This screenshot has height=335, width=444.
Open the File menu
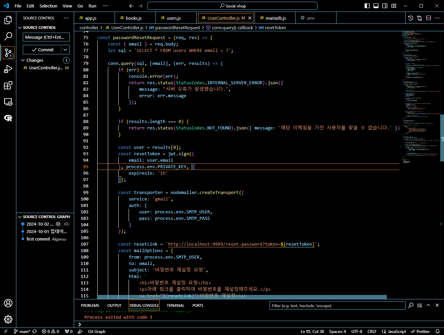click(18, 6)
